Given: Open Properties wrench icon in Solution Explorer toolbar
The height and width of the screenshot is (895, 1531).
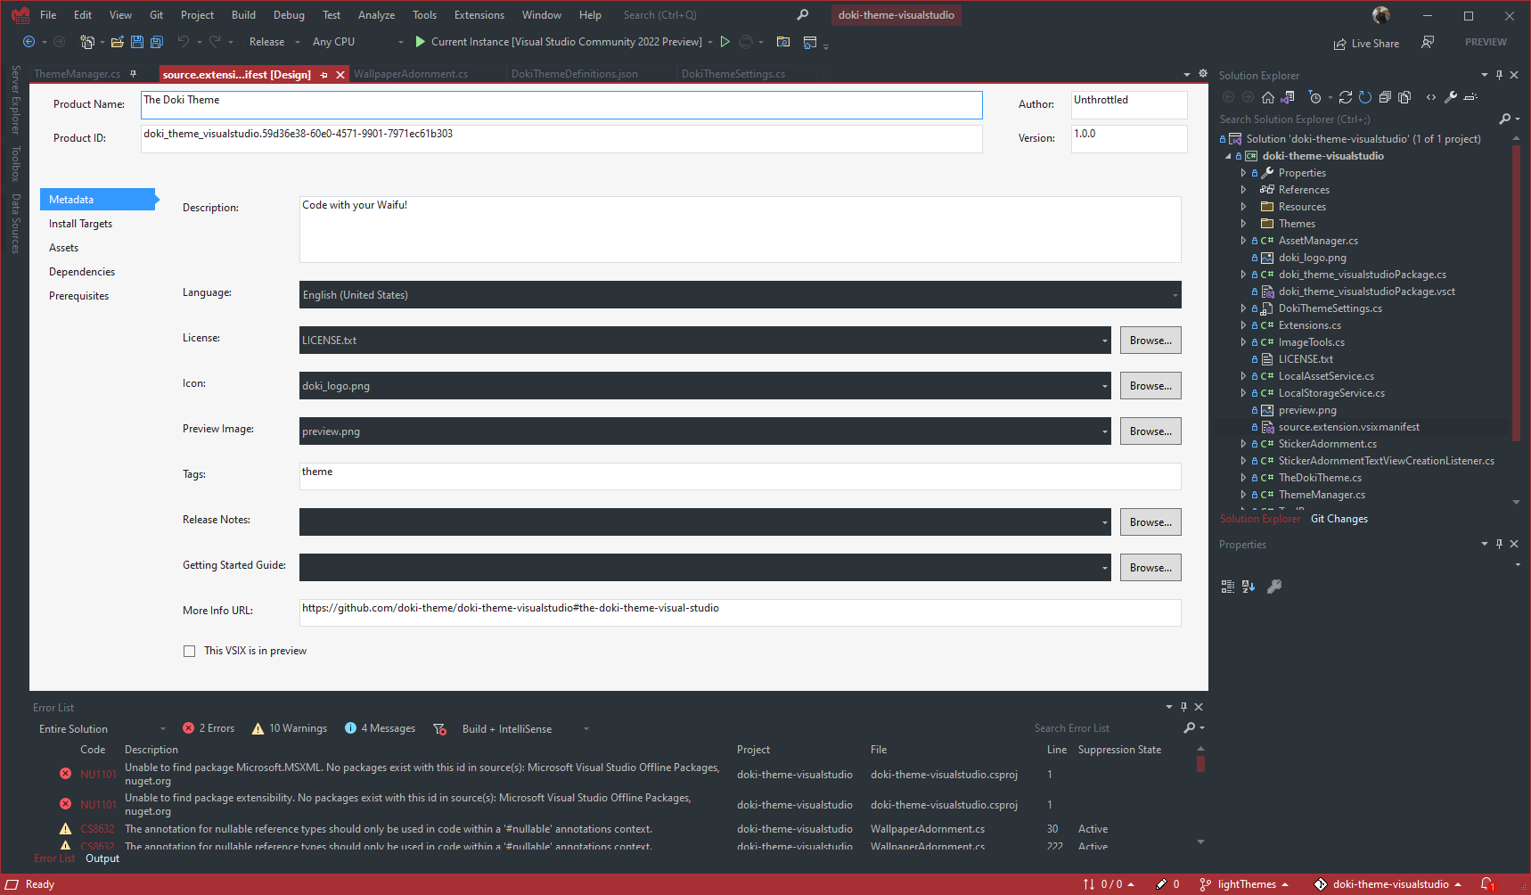Looking at the screenshot, I should click(x=1451, y=97).
